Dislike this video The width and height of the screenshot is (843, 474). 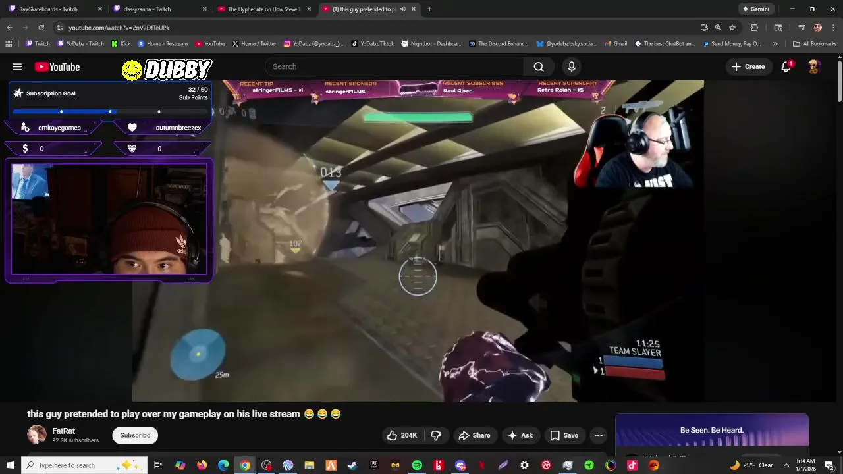click(435, 435)
